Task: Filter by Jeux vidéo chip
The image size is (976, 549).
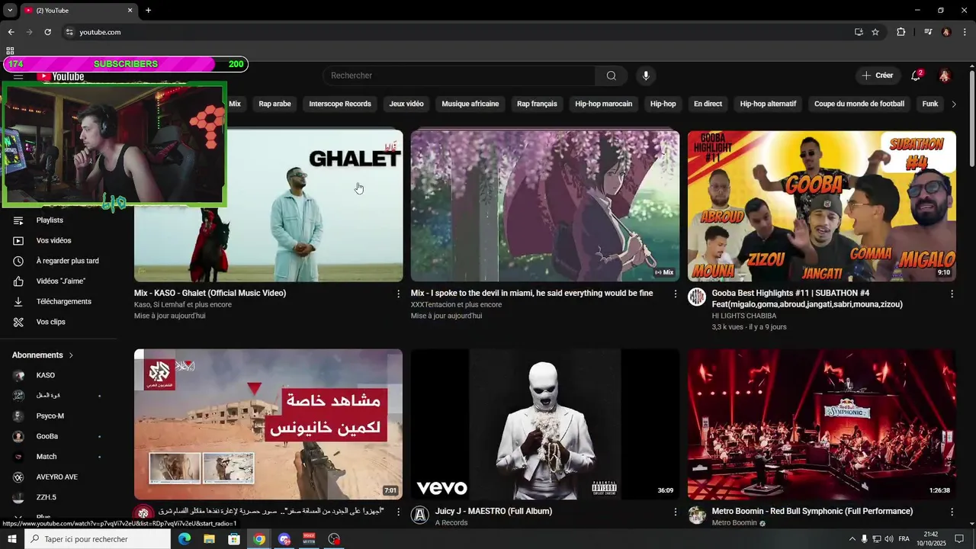Action: (x=406, y=104)
